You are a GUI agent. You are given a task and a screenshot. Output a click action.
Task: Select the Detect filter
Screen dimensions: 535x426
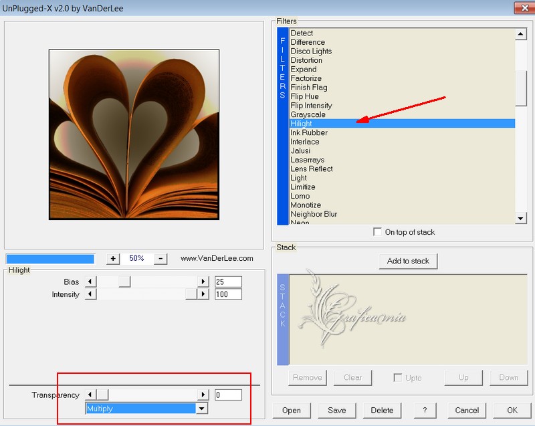(x=402, y=33)
